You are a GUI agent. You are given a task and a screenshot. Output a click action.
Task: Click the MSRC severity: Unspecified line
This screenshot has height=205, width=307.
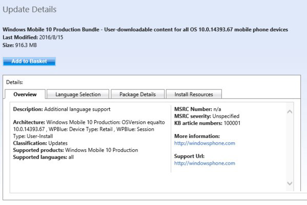pyautogui.click(x=207, y=116)
